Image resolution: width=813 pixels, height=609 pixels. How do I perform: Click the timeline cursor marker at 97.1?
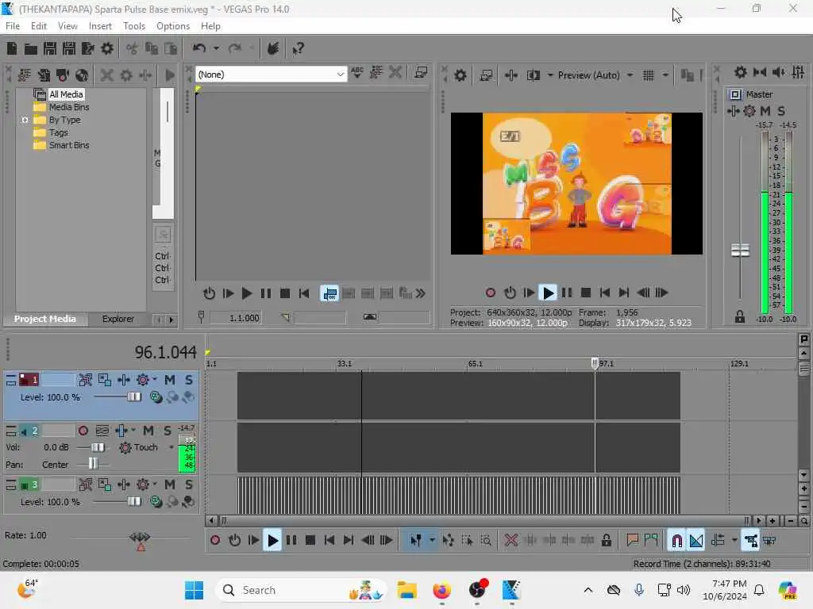point(595,363)
